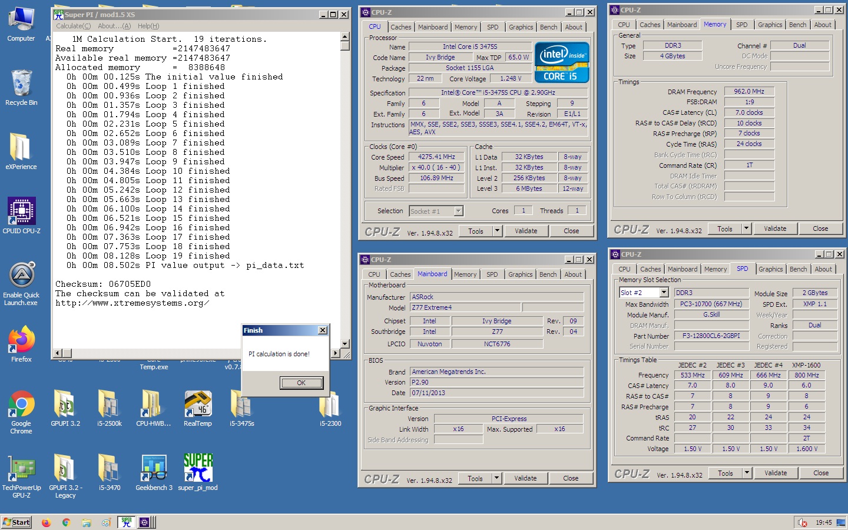
Task: Launch the Geekbench 3 shortcut
Action: (154, 472)
